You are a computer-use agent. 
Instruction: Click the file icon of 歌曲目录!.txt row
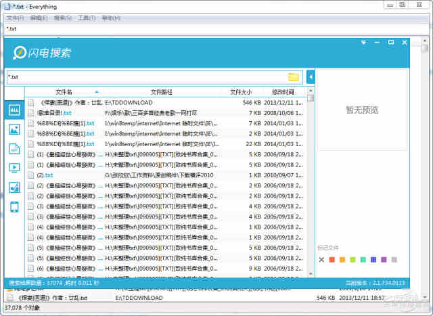[31, 113]
